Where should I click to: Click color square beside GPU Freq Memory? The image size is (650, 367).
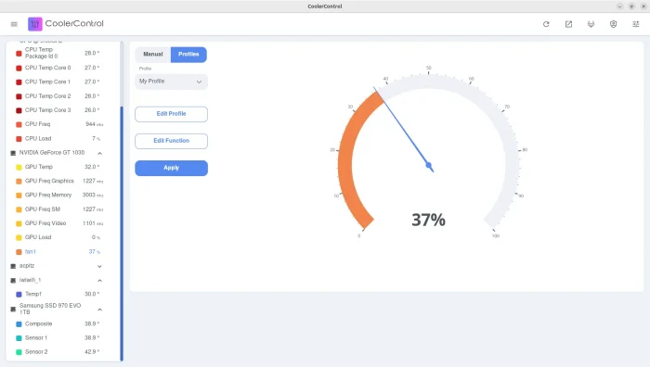pyautogui.click(x=19, y=196)
